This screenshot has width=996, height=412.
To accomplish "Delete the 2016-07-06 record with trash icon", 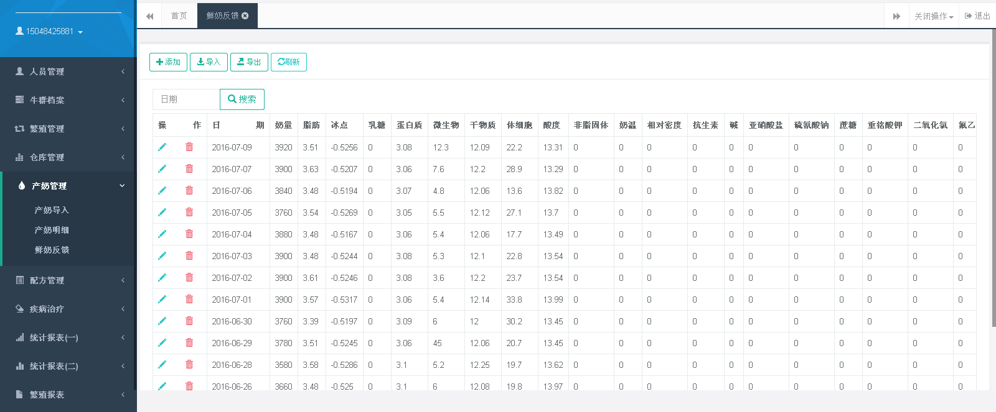I will [x=189, y=191].
